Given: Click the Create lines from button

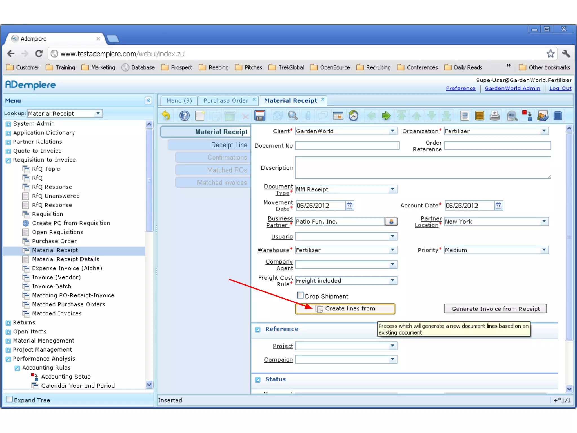Looking at the screenshot, I should pyautogui.click(x=345, y=309).
